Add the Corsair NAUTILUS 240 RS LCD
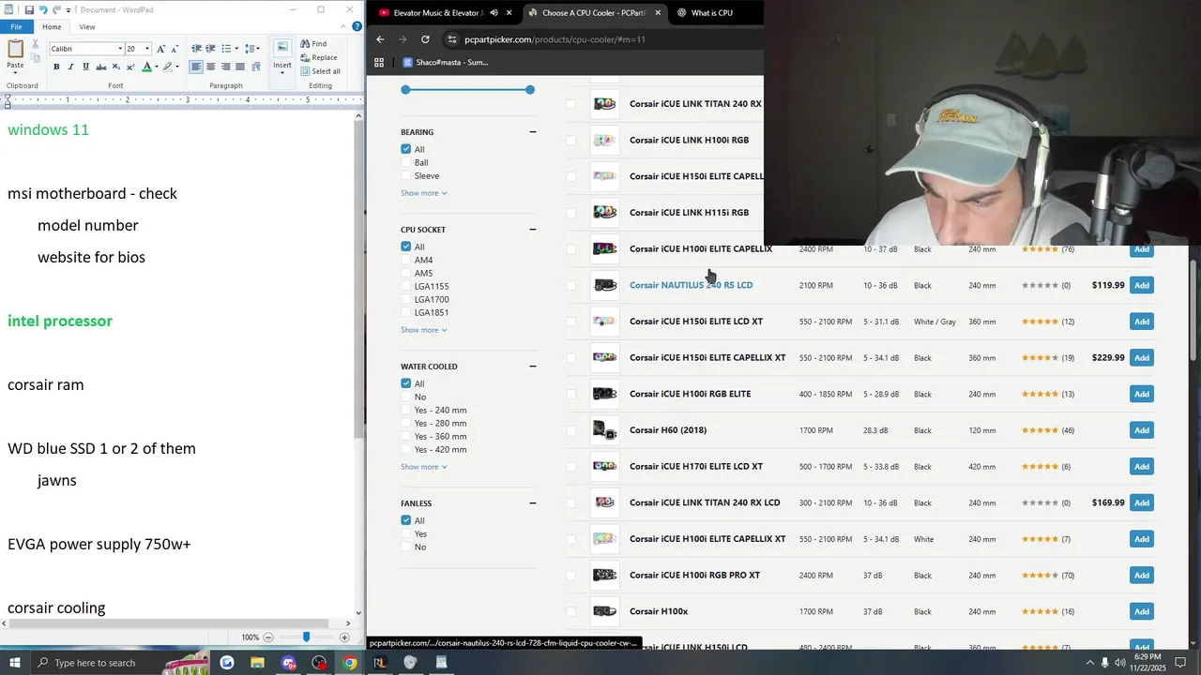This screenshot has height=675, width=1201. [1141, 285]
